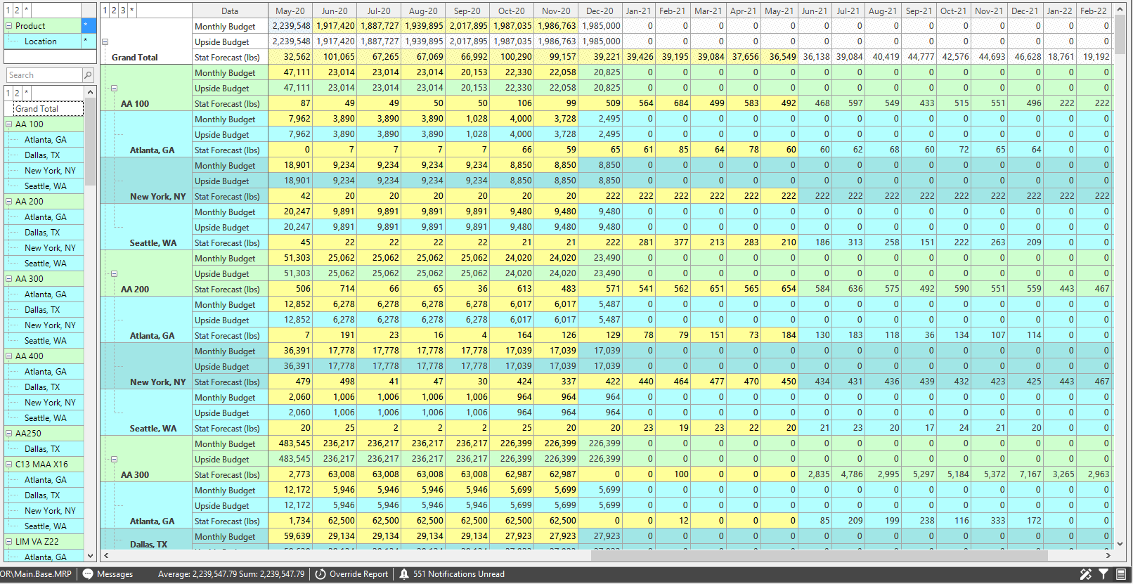
Task: Collapse the AA 200 node in the grid
Action: pos(114,274)
